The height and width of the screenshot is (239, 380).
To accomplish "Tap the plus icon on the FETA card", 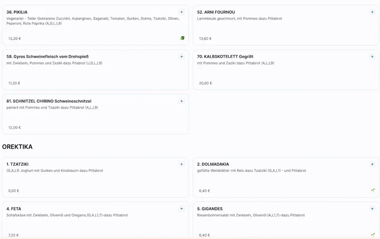I will pos(181,209).
